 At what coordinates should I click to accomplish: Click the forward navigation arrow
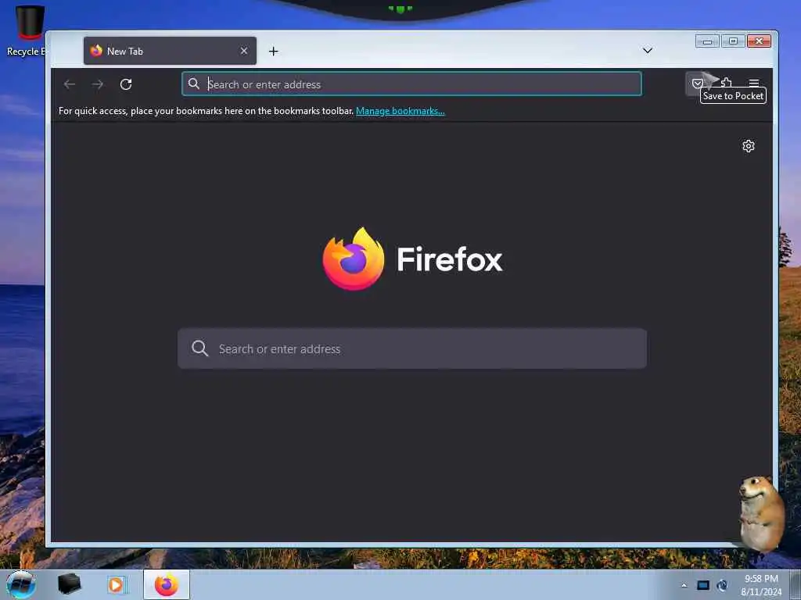click(x=98, y=84)
